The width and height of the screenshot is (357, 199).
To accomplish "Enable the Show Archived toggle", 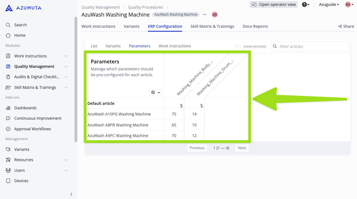I will coord(238,47).
